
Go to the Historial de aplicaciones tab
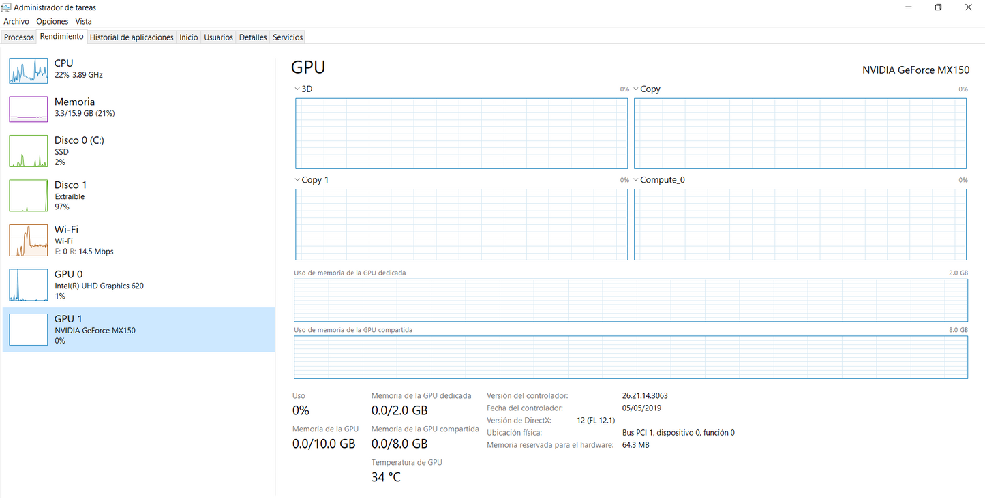click(x=132, y=37)
